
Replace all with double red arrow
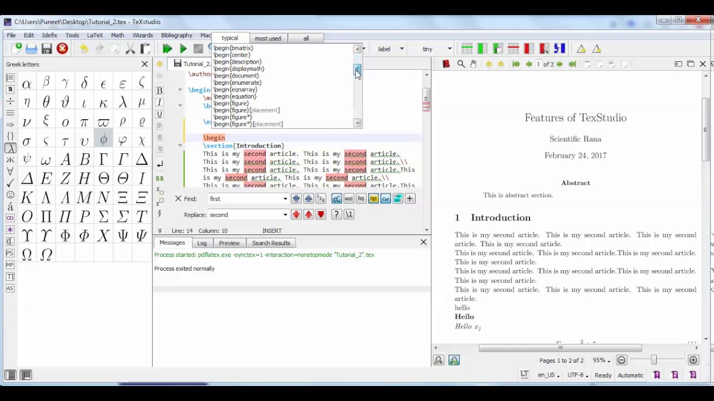coord(321,214)
